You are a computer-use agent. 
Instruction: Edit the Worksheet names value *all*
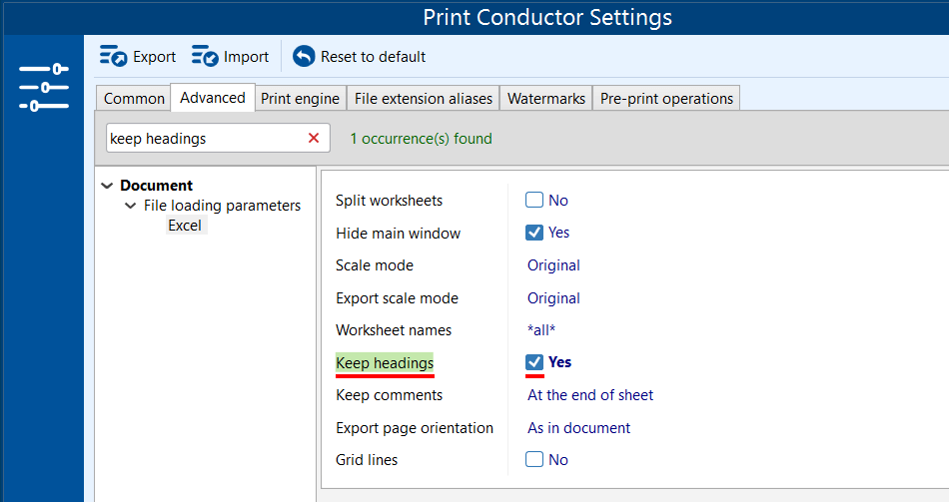click(x=541, y=330)
